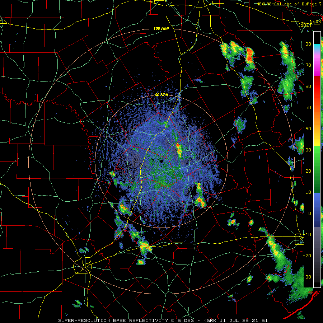323x323 pixels.
Task: Click the SUPER-RESOLUTION BASE REFLECTIVITY title text
Action: pyautogui.click(x=113, y=320)
